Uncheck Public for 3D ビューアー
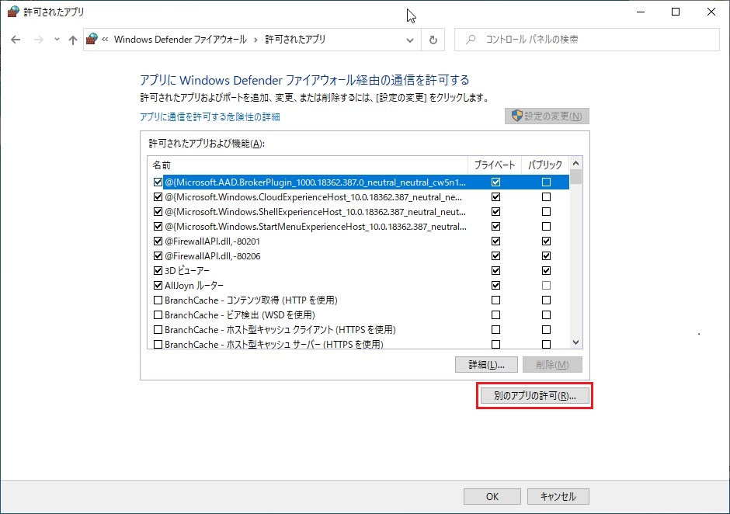Screen dimensions: 730x514 coord(546,270)
